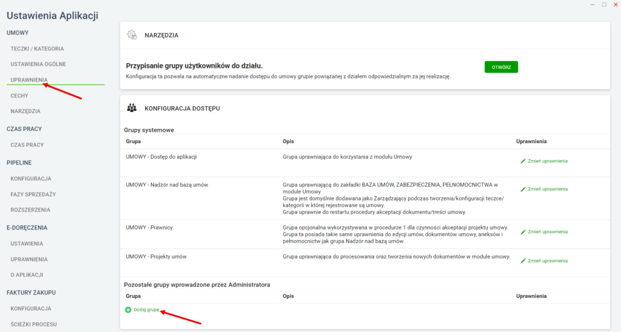The image size is (621, 332).
Task: Click description 'Grupa uprawniająca do korzystania z modułu Umowy'
Action: click(347, 157)
